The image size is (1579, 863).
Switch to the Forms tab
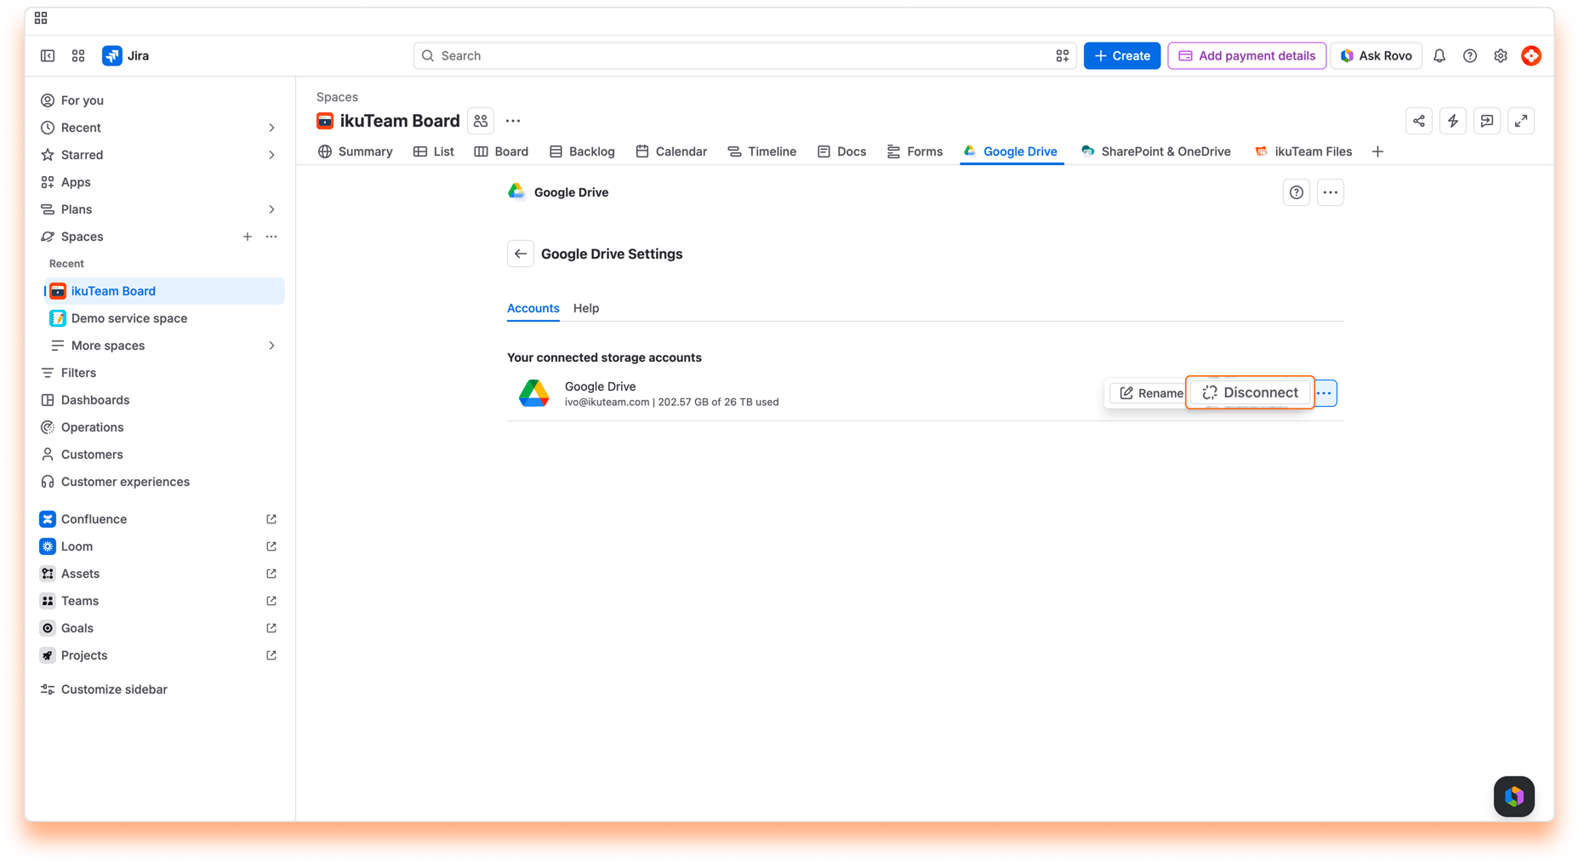(x=915, y=151)
